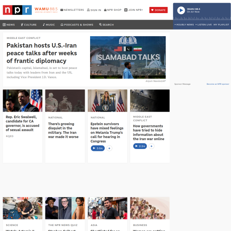Open the Business category tag
Viewport: 231px width, 231px height.
pyautogui.click(x=140, y=225)
